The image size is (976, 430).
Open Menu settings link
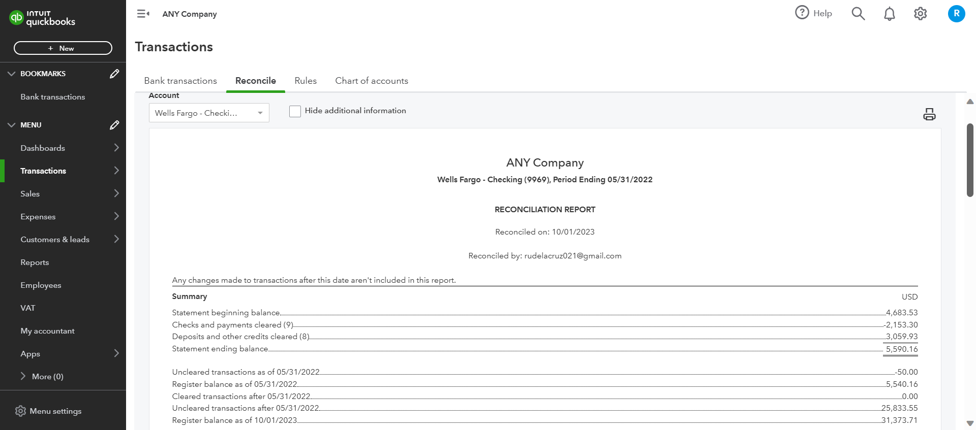55,411
